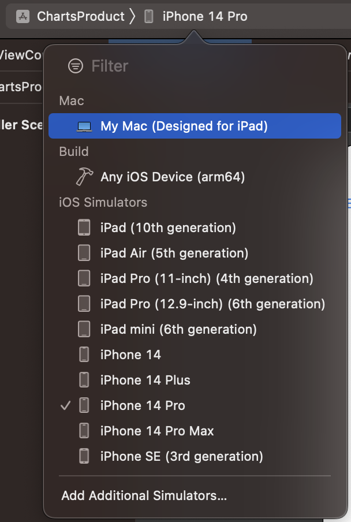Click the checkmark beside iPhone 14 Pro
This screenshot has height=522, width=351.
click(x=65, y=405)
